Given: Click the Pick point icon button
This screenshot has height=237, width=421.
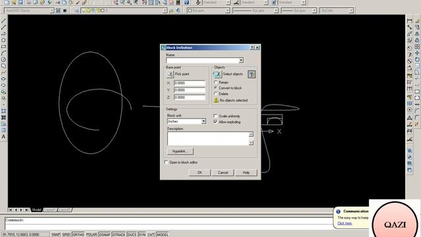Looking at the screenshot, I should (170, 74).
